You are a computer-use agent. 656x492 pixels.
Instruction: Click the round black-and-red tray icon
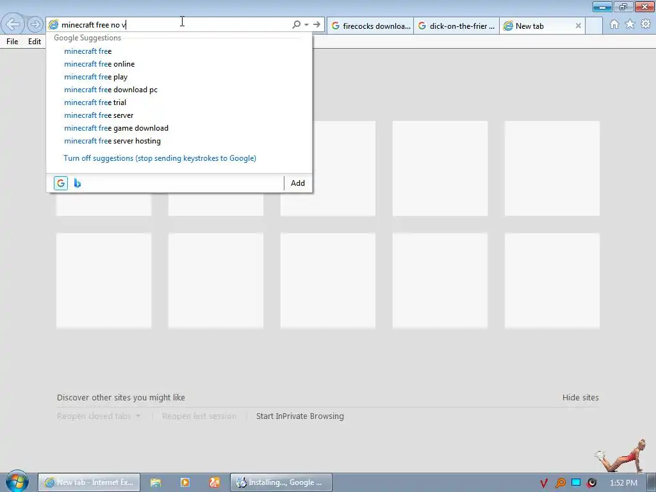[x=591, y=483]
